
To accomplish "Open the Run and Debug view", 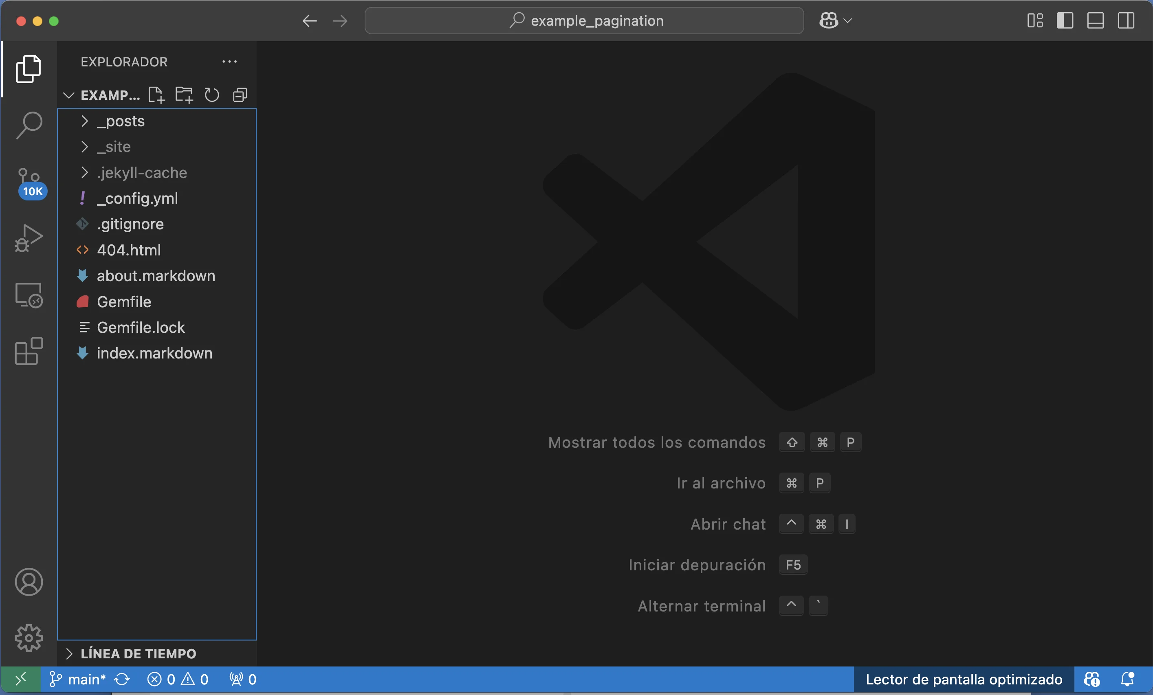I will point(29,238).
